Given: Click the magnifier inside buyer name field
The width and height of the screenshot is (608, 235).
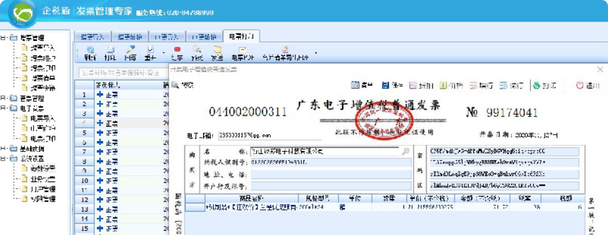Looking at the screenshot, I should pos(405,152).
